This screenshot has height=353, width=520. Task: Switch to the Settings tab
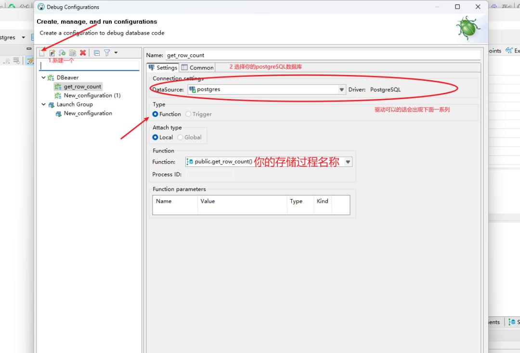coord(166,67)
